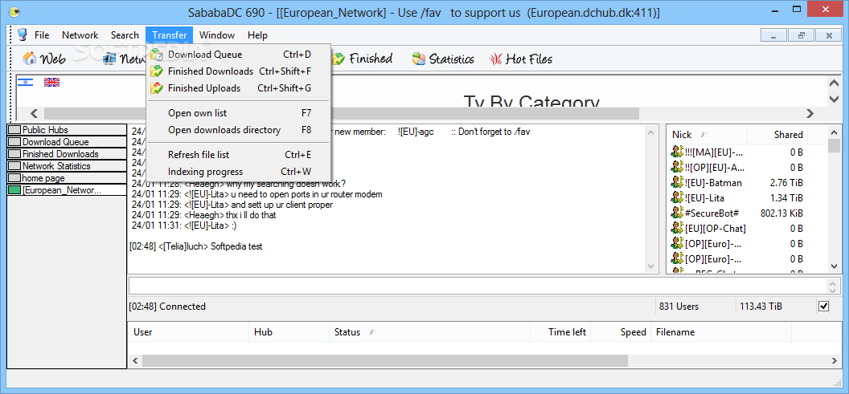This screenshot has height=394, width=849.
Task: Click the 1.34 TiB shared value
Action: 787,198
